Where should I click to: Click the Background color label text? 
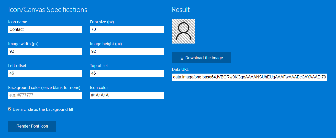pos(44,88)
